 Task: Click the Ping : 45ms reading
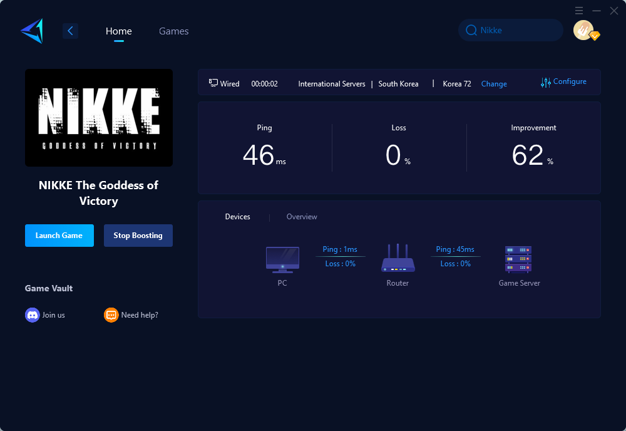click(455, 250)
